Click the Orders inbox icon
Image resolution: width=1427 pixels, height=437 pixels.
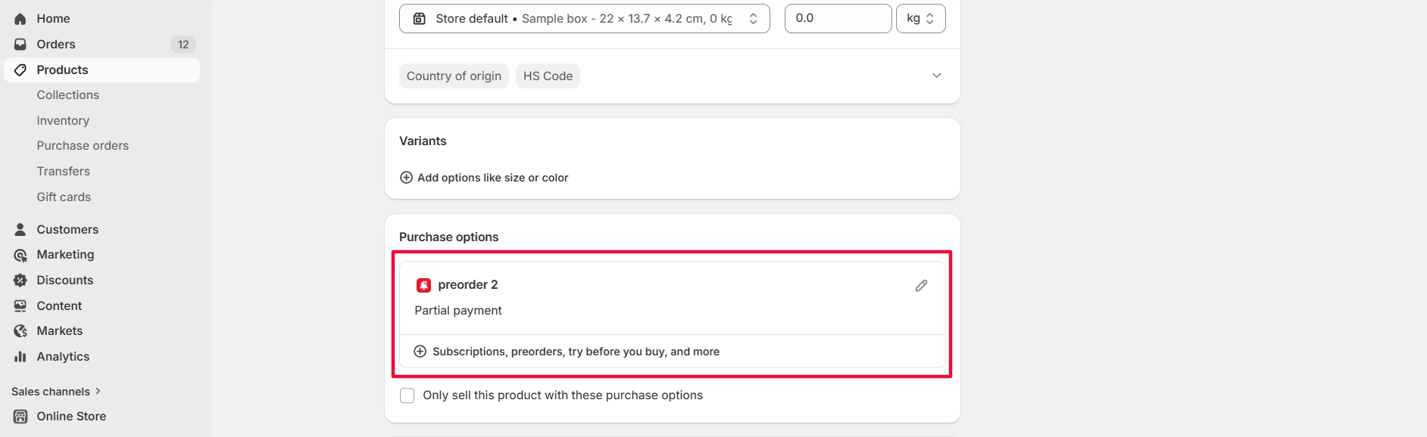coord(20,45)
